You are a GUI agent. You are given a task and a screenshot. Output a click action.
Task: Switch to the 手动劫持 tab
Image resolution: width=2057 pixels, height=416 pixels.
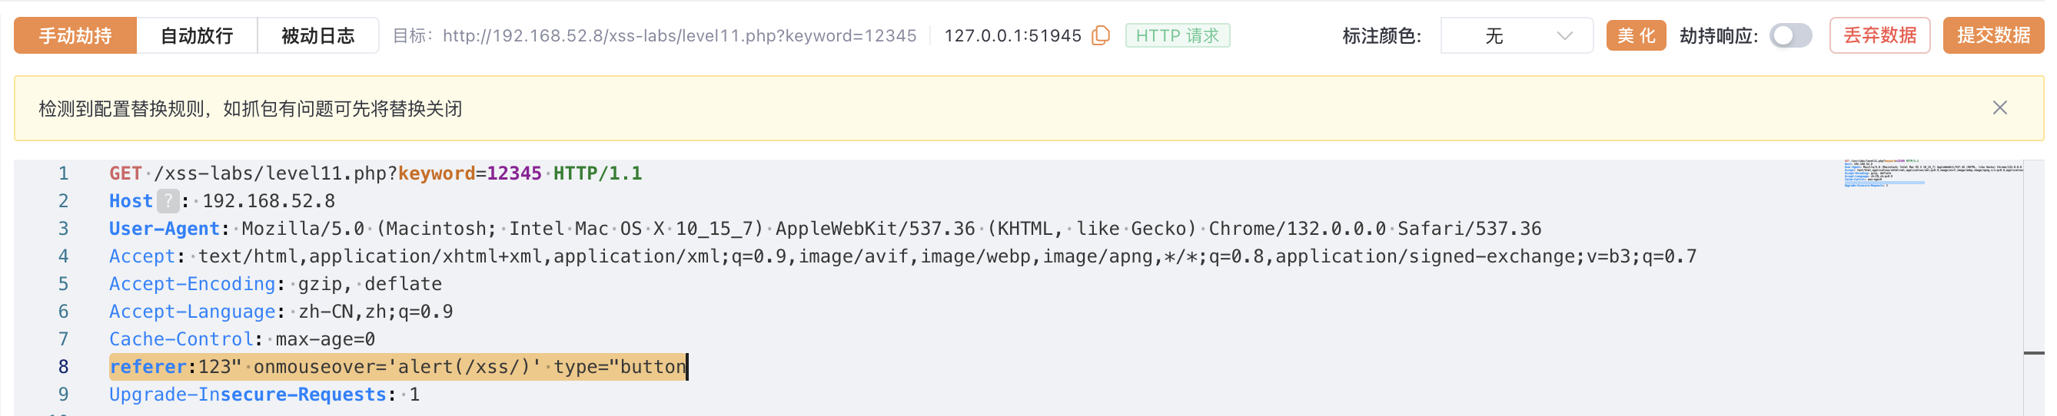point(75,36)
